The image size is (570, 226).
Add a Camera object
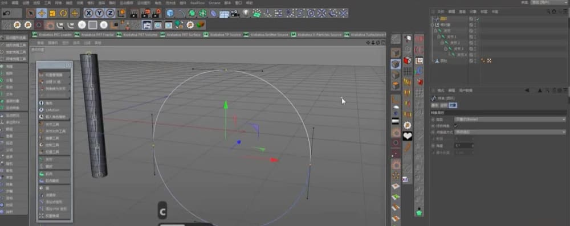tap(235, 14)
